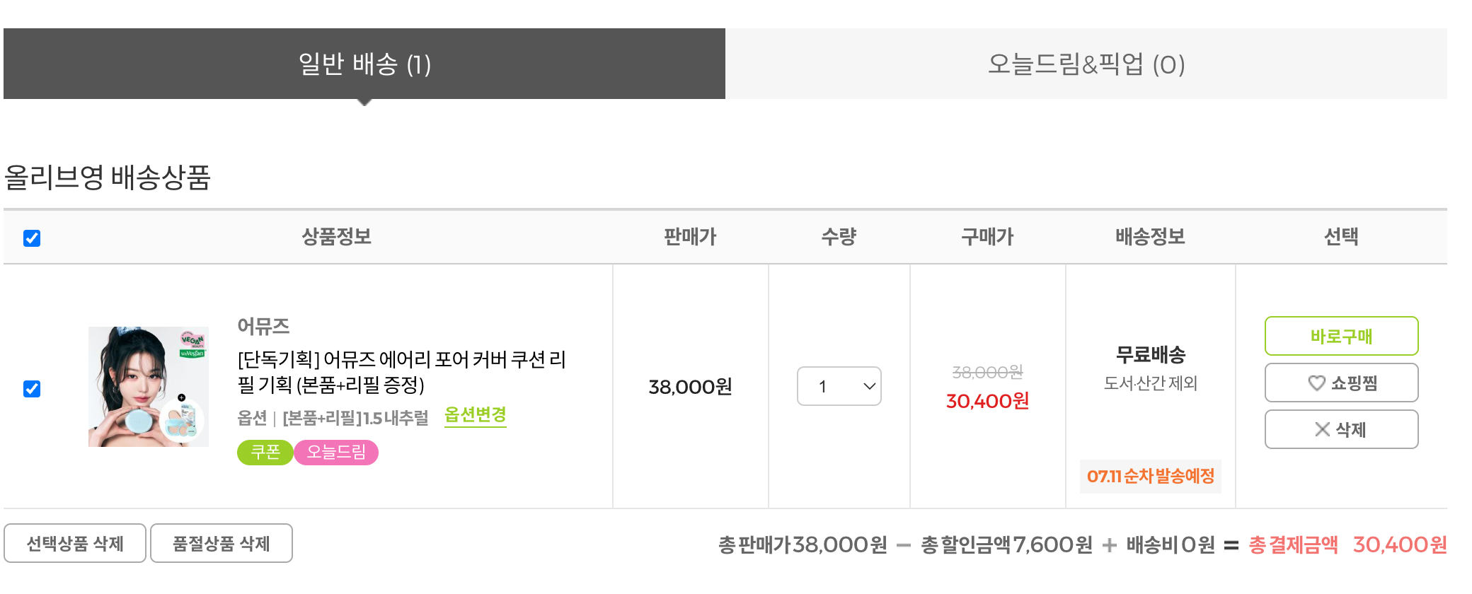Click the 바로구매 button
The width and height of the screenshot is (1472, 594).
pyautogui.click(x=1342, y=336)
